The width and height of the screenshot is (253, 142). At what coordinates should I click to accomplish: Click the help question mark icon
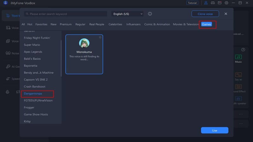coord(243,50)
